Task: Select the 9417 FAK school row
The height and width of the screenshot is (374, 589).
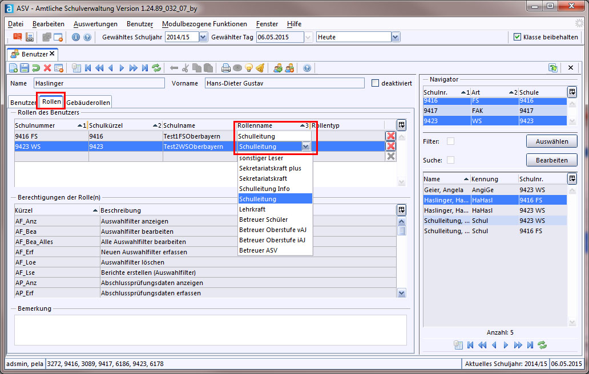Action: 495,111
